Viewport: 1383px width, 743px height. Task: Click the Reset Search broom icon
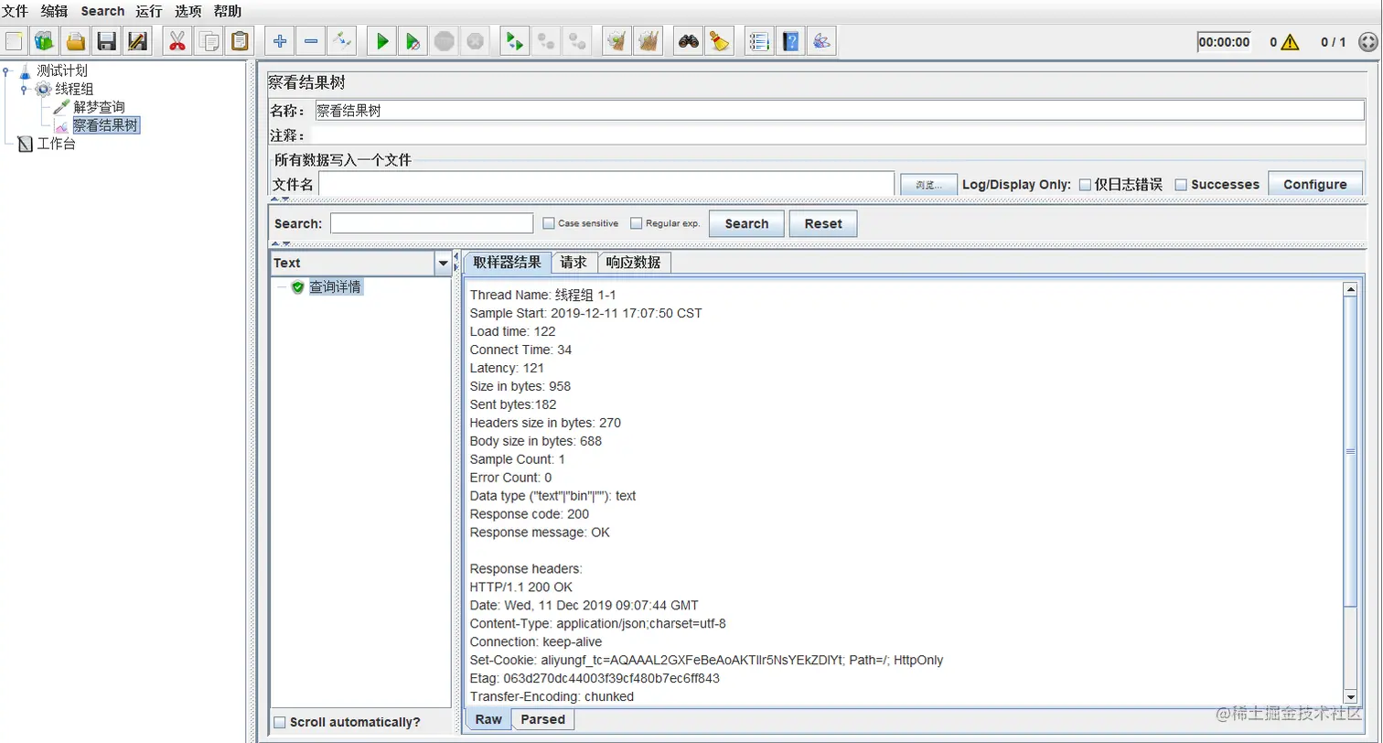[x=719, y=41]
